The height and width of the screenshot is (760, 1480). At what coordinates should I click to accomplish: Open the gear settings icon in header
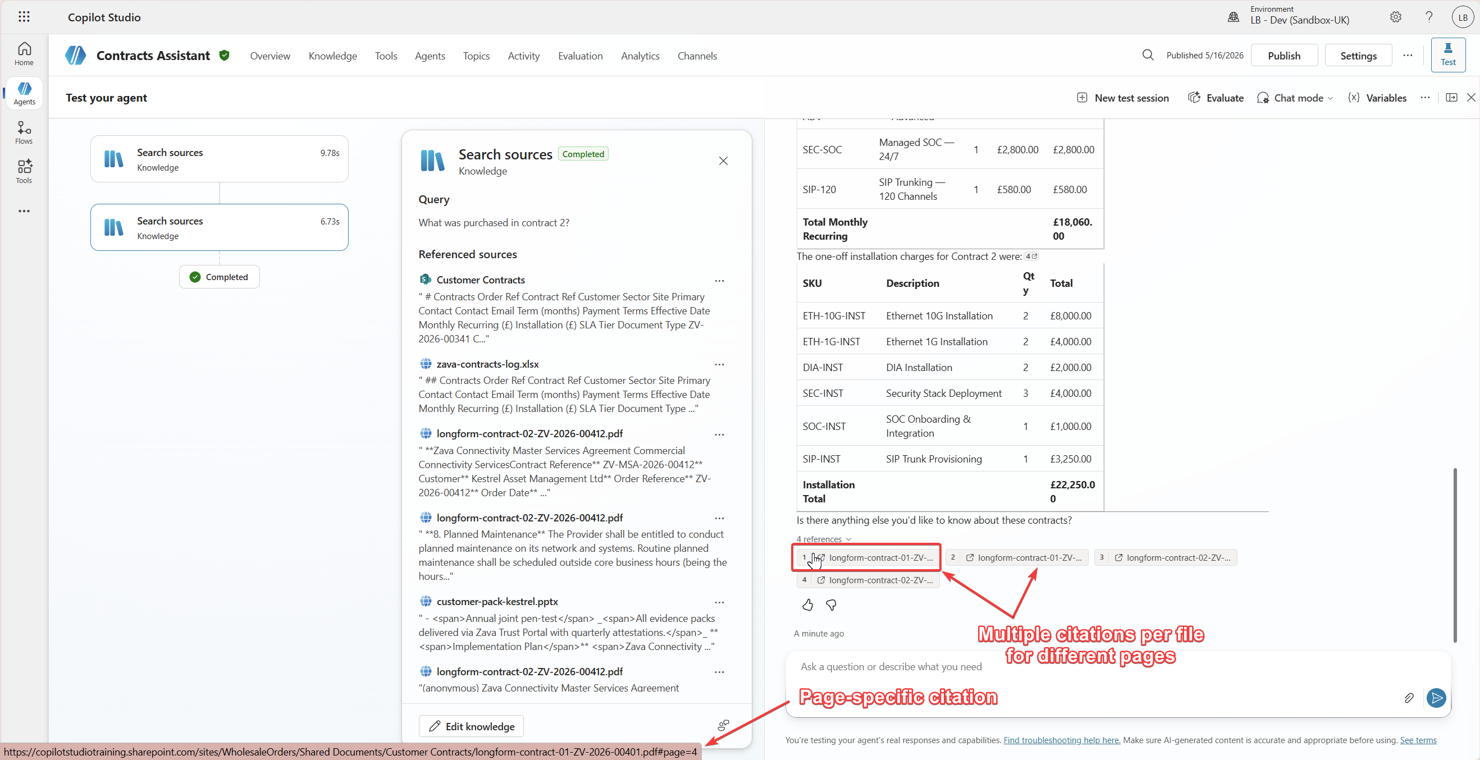1395,17
